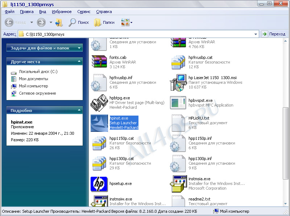The width and height of the screenshot is (290, 216).
Task: Click the fonts.cab file name text
Action: click(x=118, y=57)
